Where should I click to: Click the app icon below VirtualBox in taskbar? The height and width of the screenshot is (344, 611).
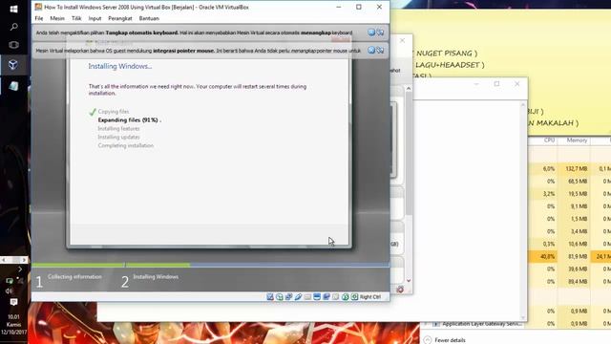pyautogui.click(x=13, y=85)
